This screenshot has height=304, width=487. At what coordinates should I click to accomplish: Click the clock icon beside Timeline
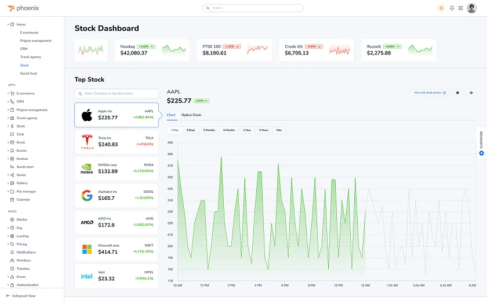(x=12, y=269)
